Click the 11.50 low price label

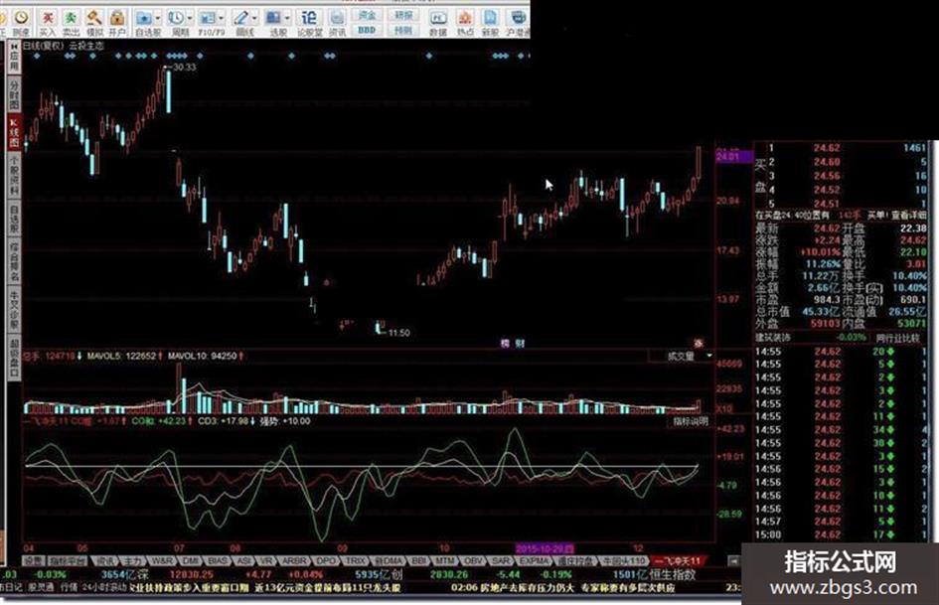(398, 333)
